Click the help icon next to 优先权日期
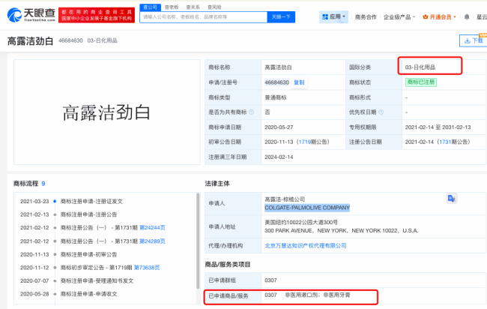The height and width of the screenshot is (309, 487). click(x=381, y=112)
